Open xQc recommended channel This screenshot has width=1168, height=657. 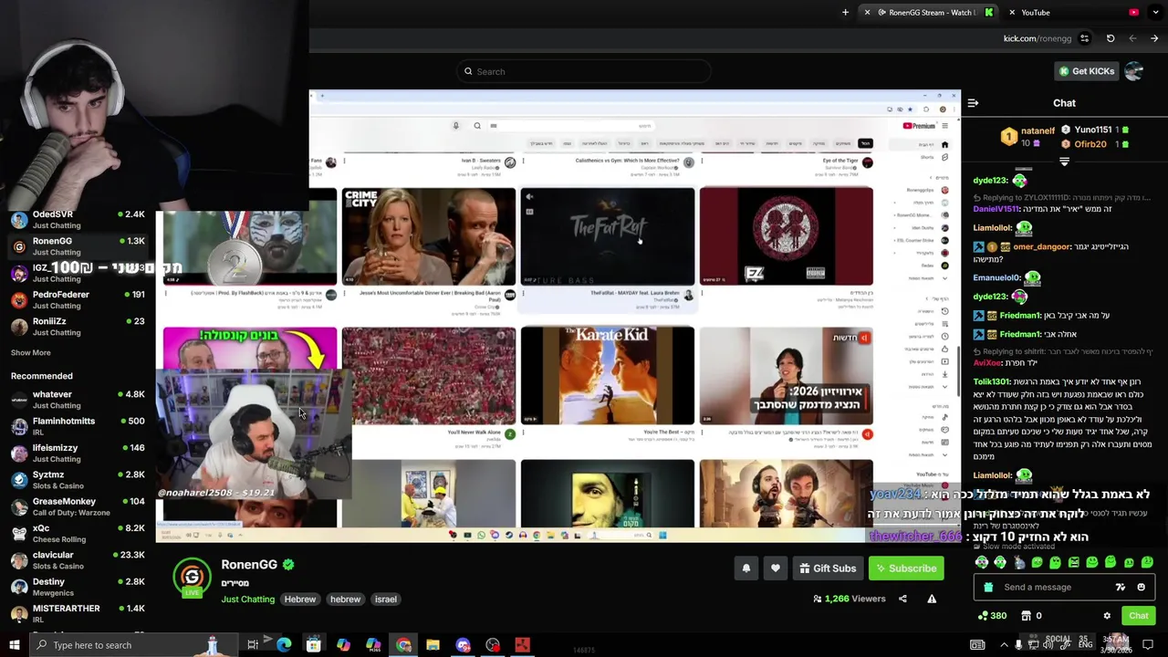(78, 533)
